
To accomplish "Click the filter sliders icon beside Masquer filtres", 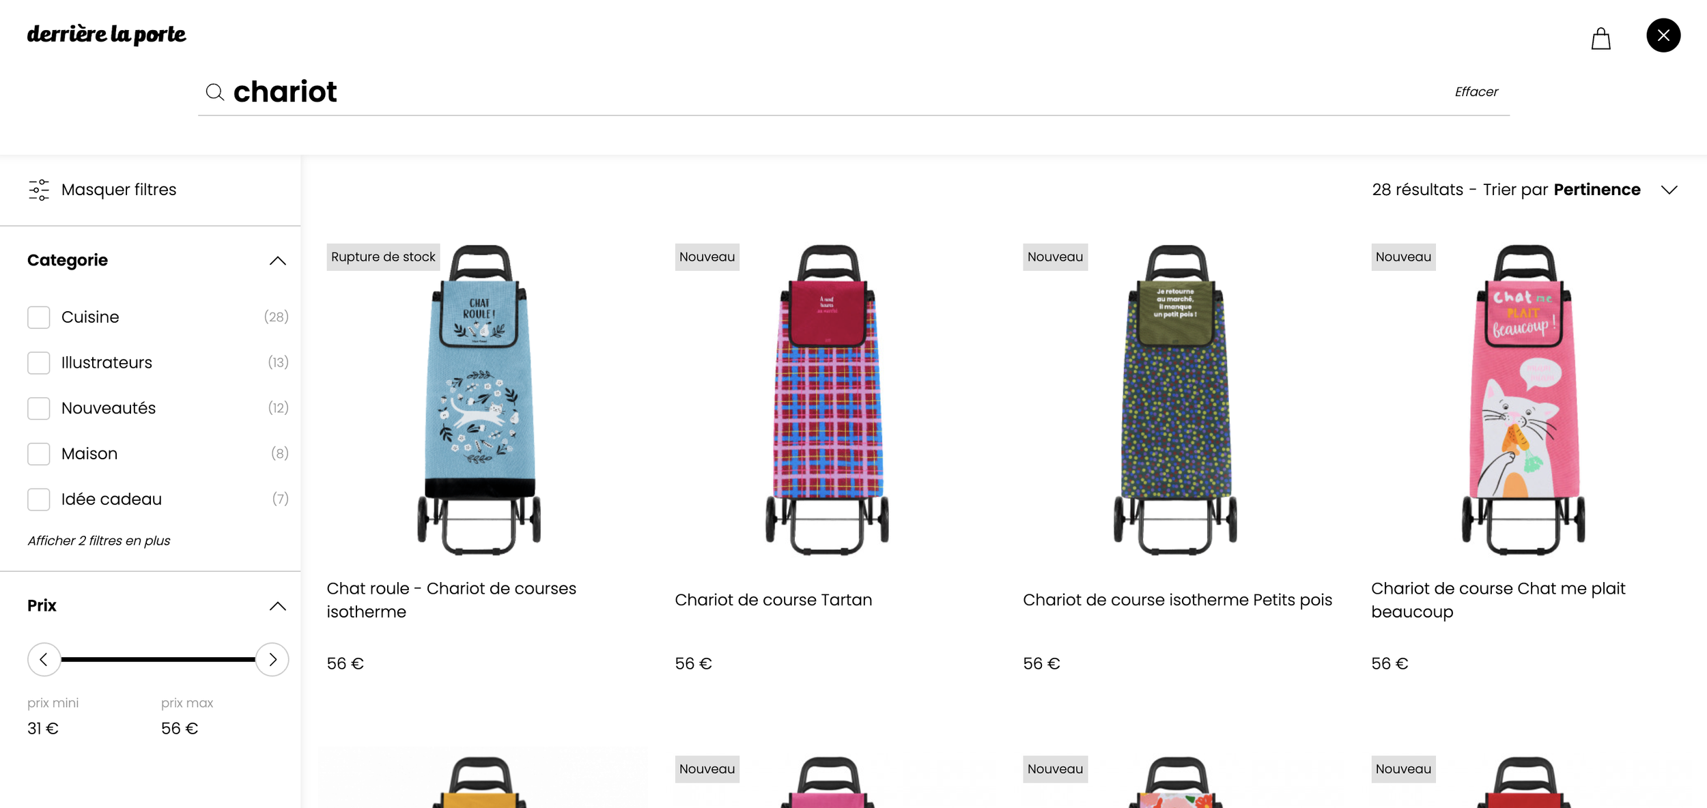I will (x=39, y=190).
